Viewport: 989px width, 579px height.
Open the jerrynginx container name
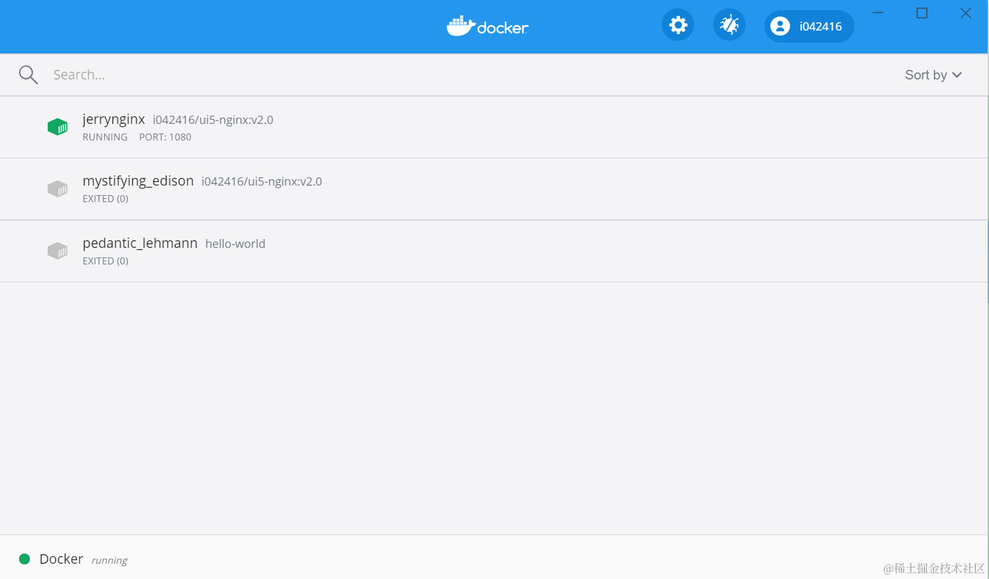coord(114,119)
